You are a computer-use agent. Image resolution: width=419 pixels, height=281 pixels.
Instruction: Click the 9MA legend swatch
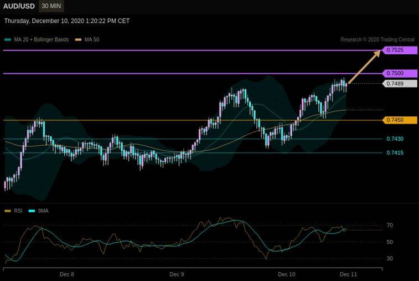pyautogui.click(x=32, y=211)
